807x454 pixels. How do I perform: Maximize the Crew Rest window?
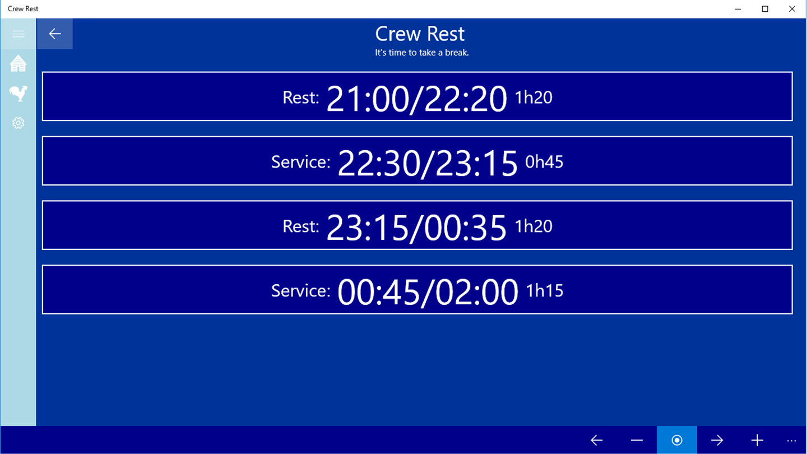(765, 9)
